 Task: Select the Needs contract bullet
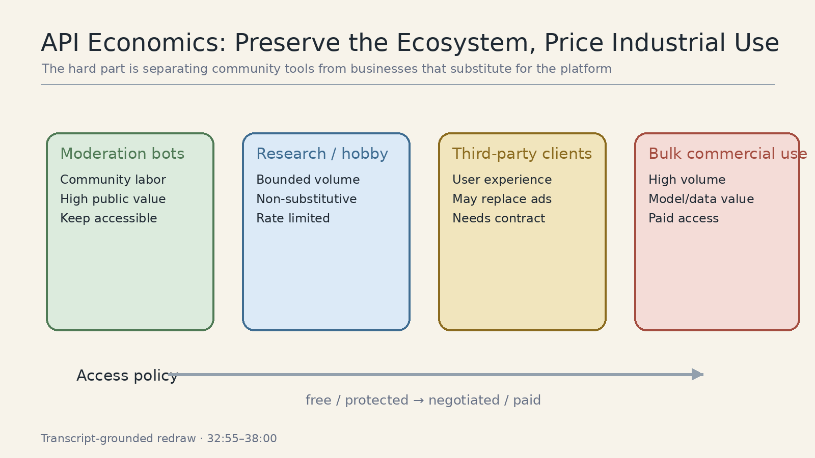[x=499, y=218]
